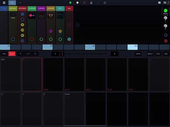The width and height of the screenshot is (170, 127).
Task: Toggle the second sequencer step
Action: (x=16, y=47)
